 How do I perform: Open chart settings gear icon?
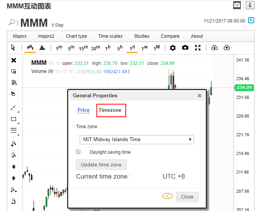point(173,48)
